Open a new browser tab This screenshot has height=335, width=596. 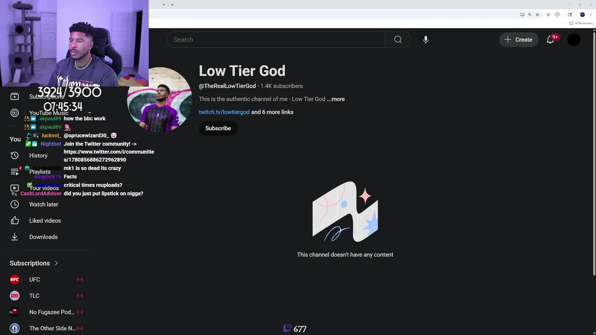pyautogui.click(x=172, y=5)
